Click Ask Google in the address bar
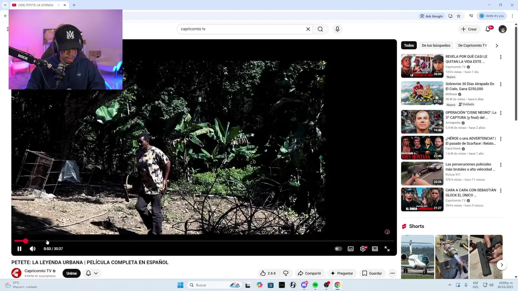 (431, 16)
